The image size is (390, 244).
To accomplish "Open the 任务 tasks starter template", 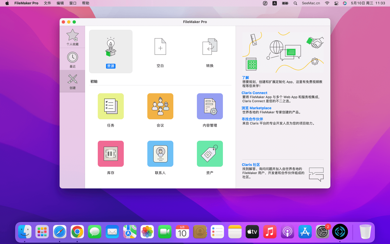I will coord(111,106).
